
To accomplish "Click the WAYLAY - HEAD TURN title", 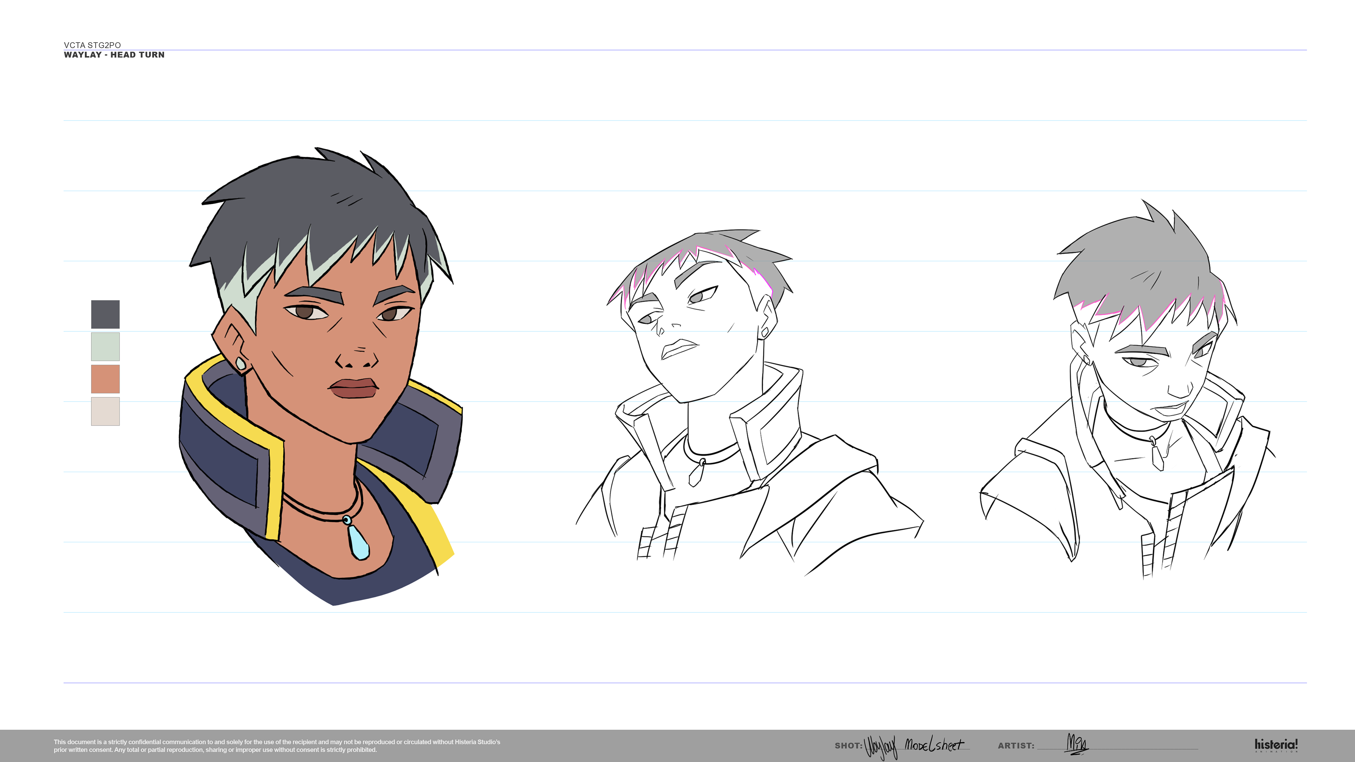I will (114, 55).
